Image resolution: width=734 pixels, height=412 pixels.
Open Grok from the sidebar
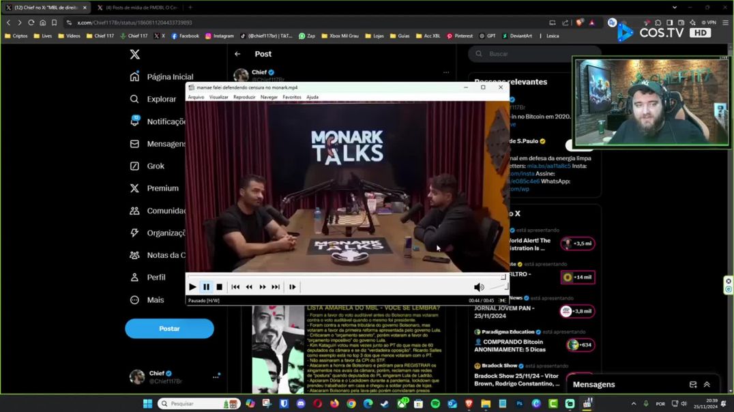pos(147,166)
